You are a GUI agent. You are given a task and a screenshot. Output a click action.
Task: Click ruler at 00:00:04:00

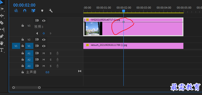pos(164,8)
